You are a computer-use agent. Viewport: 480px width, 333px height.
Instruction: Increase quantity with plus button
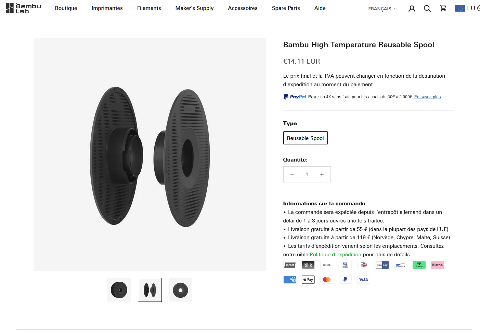point(322,175)
